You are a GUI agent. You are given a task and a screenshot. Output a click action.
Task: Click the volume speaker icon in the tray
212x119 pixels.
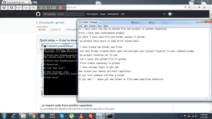(196, 116)
